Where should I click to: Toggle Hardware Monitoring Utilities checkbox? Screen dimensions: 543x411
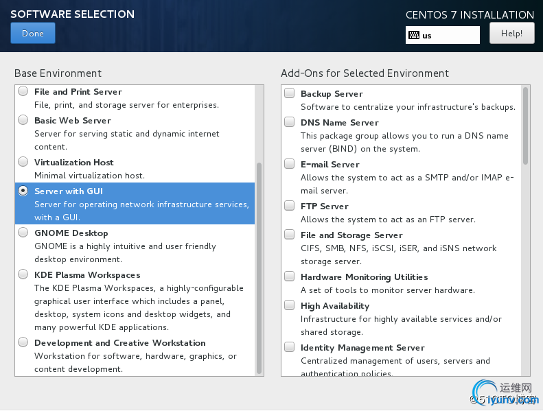coord(290,277)
